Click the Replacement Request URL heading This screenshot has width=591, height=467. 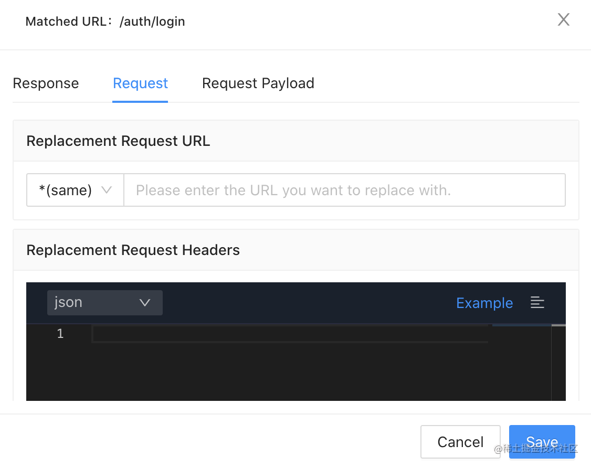(118, 141)
